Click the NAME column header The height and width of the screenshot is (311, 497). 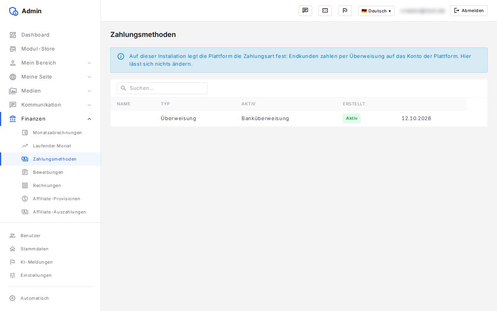coord(123,104)
